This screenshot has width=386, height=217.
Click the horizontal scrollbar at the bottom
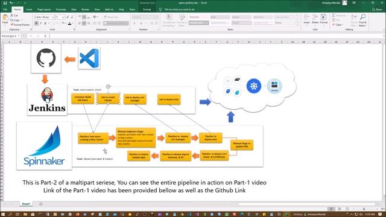308,204
